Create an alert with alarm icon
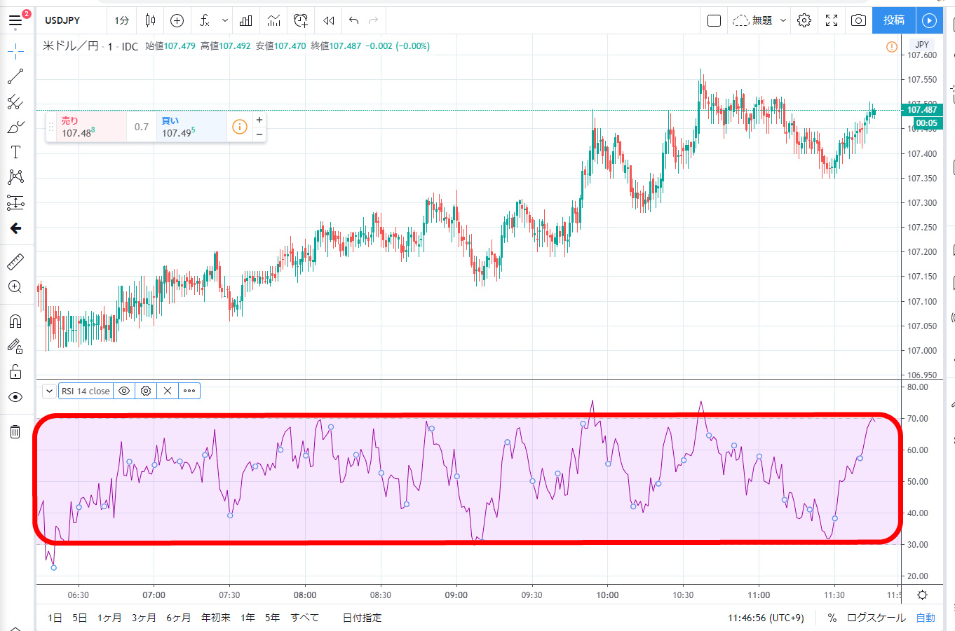The width and height of the screenshot is (955, 631). (x=301, y=20)
